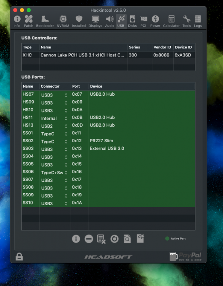The height and width of the screenshot is (286, 223).
Task: Click the controller Series value 300
Action: (x=133, y=55)
